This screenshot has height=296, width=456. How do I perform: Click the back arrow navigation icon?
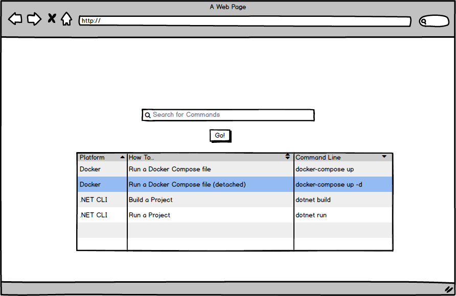(14, 18)
